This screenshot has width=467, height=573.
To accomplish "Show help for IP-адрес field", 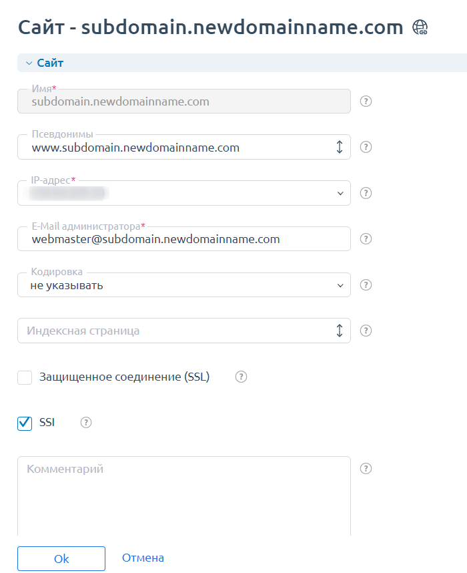I will [366, 193].
